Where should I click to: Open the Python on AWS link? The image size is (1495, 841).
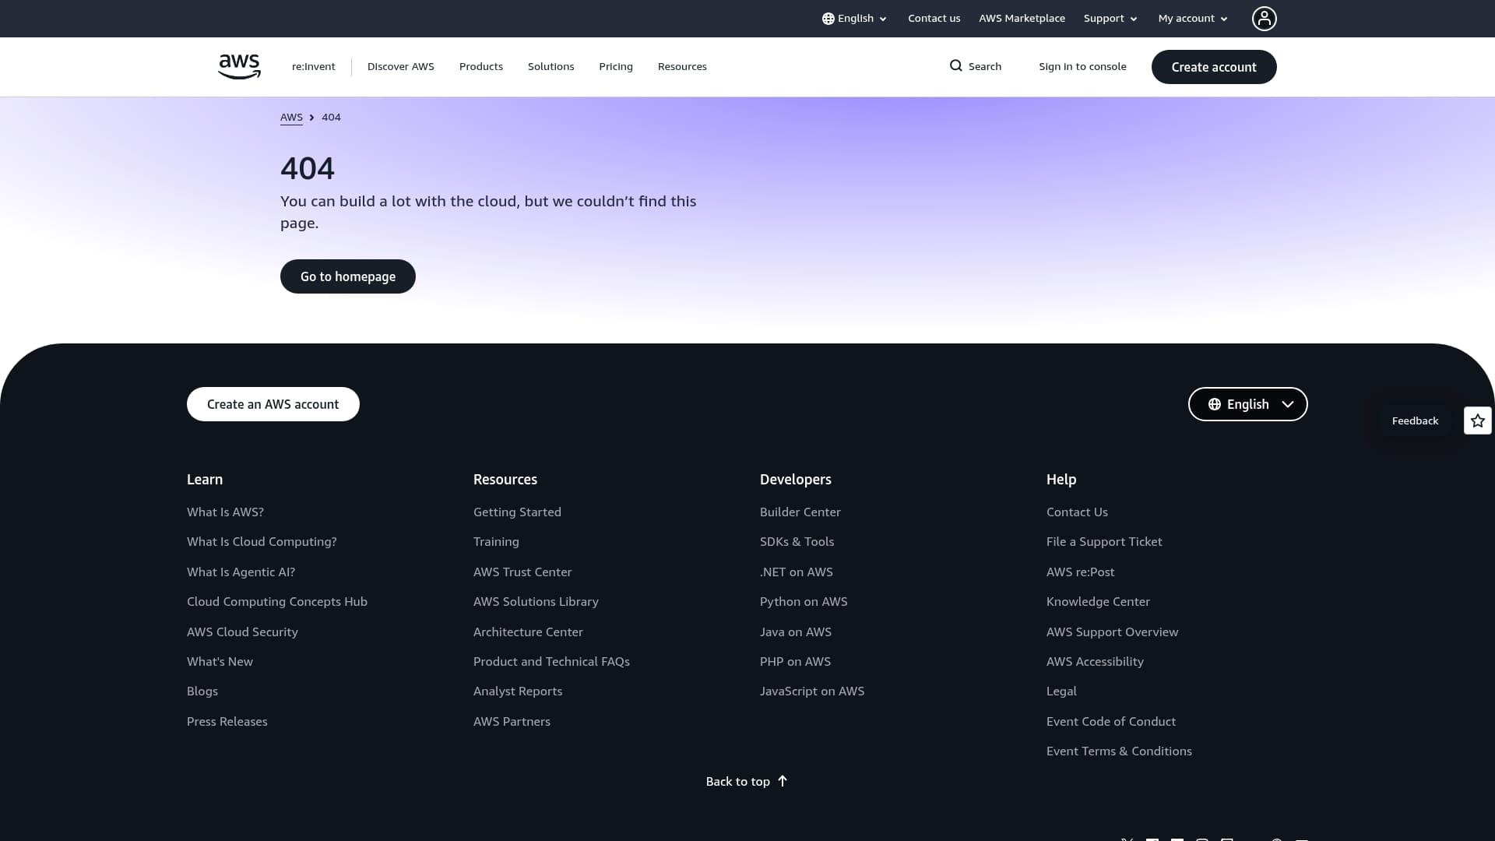804,602
